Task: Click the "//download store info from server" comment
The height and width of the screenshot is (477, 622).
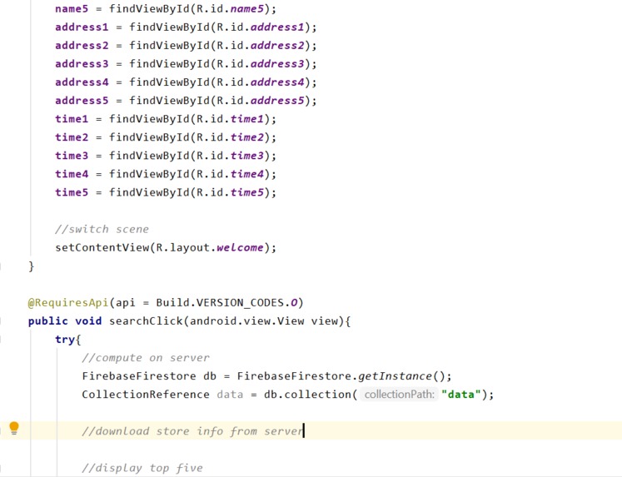Action: [192, 431]
